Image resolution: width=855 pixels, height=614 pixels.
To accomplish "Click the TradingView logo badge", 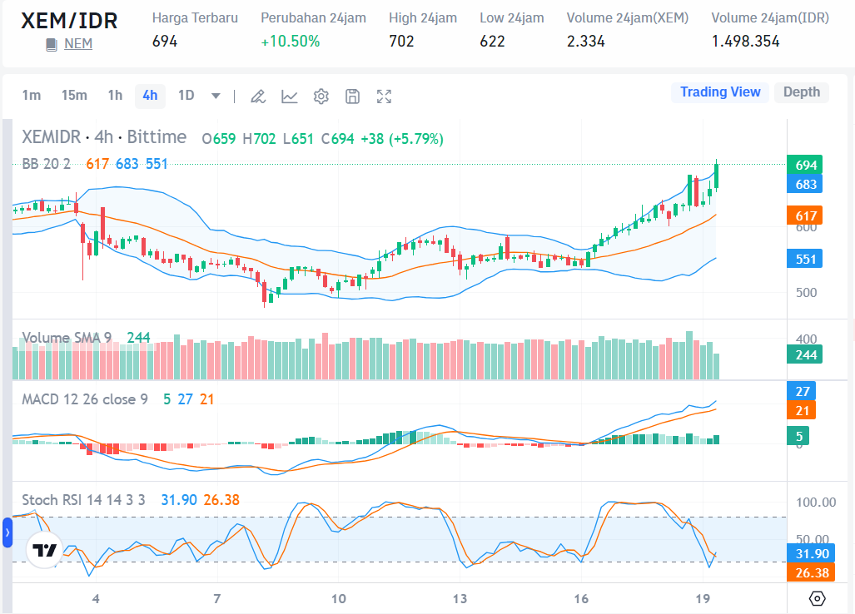I will pyautogui.click(x=44, y=550).
